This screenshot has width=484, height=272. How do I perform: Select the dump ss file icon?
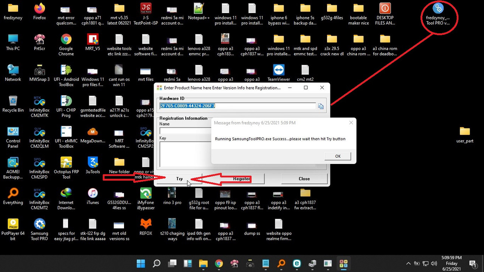252,227
